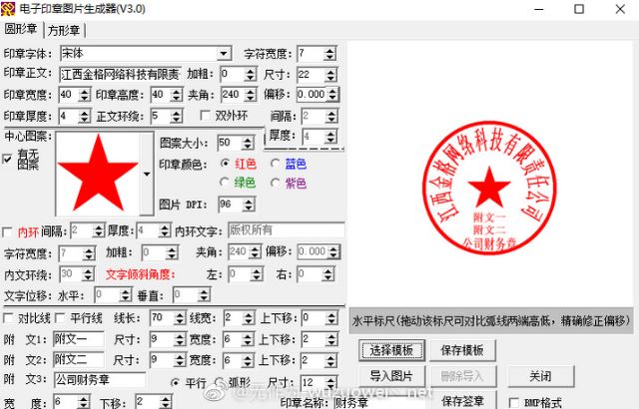The width and height of the screenshot is (639, 409).
Task: Click the 导入图片 button
Action: point(391,376)
